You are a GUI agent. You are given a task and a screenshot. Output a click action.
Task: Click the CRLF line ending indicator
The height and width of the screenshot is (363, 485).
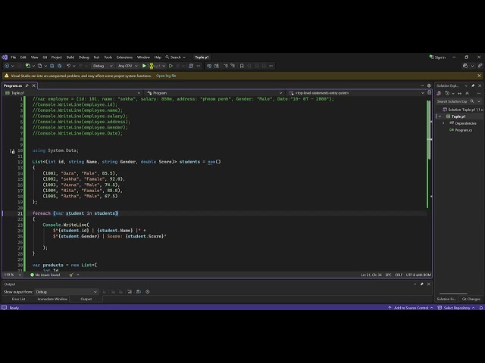coord(399,275)
